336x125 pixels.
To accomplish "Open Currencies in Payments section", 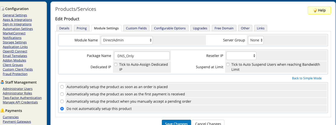I will [x=11, y=117].
